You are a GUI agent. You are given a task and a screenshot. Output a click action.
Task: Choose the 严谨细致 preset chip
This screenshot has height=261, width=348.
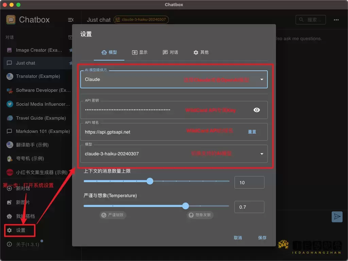[x=113, y=215]
